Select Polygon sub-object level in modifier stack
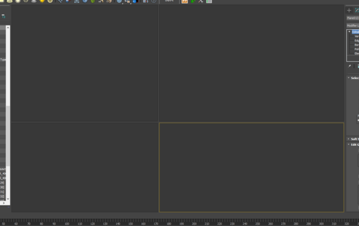This screenshot has height=226, width=359. 356,49
